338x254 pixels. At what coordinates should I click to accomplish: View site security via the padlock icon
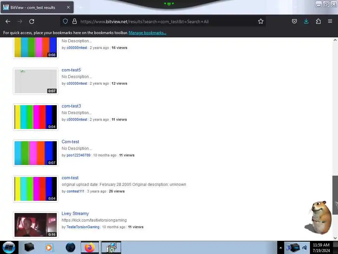(x=75, y=21)
